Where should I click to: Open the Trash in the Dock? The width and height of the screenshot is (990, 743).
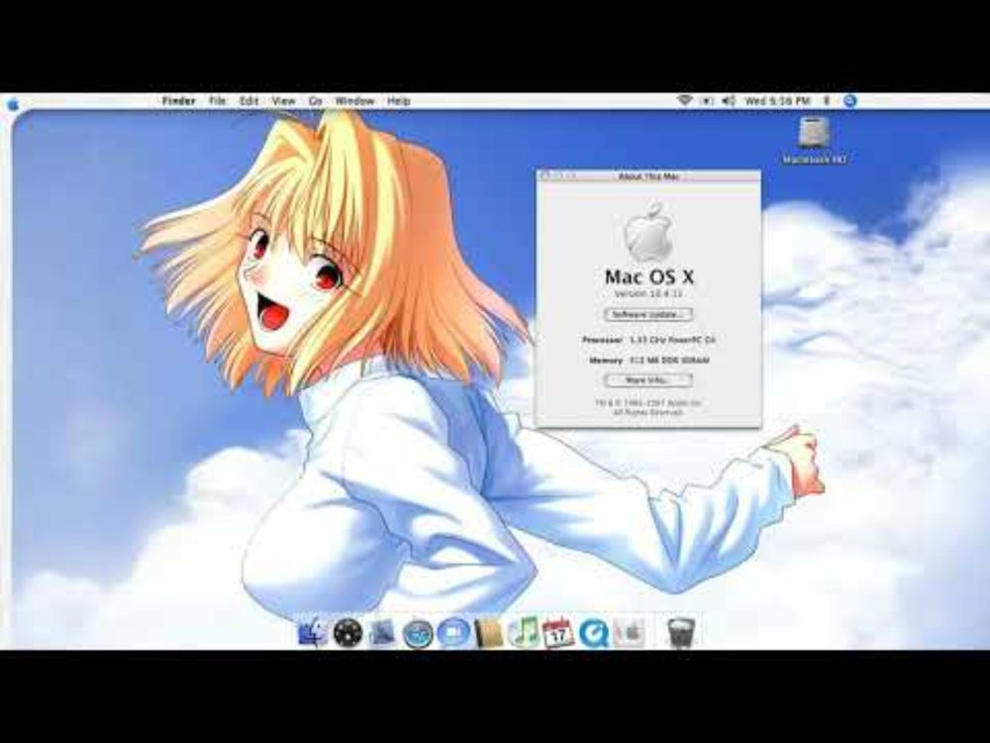(x=680, y=633)
